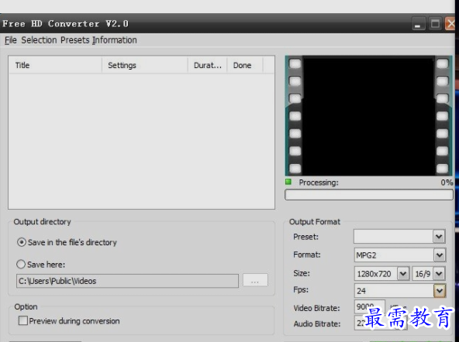Click the processing progress bar
Viewport: 459px width, 342px height.
[x=369, y=195]
